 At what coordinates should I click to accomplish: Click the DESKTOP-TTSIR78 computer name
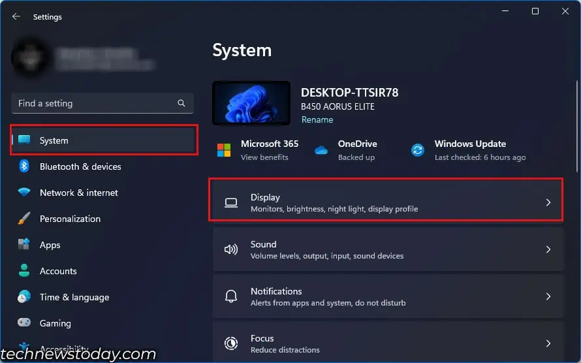(x=349, y=92)
